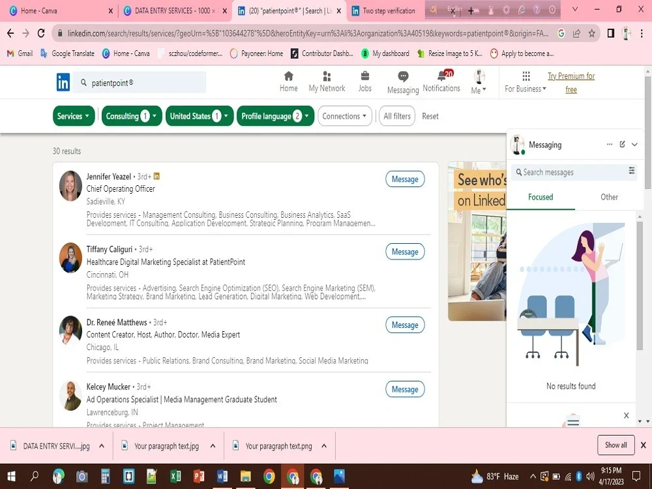Open Notifications bell with 20 badge
Screen dimensions: 652x489
tap(443, 75)
